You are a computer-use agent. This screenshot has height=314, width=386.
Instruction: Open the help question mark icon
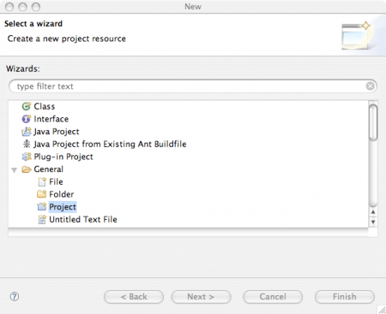pos(15,297)
